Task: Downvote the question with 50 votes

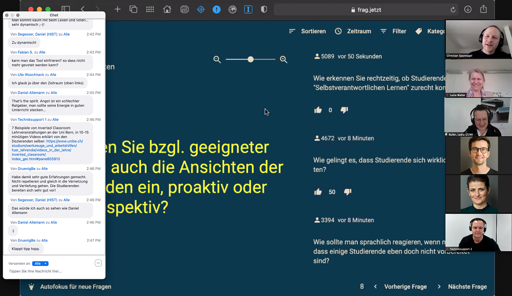Action: click(347, 192)
